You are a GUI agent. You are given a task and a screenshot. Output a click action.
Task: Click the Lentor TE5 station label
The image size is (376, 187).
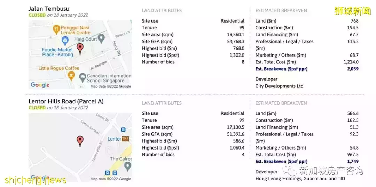click(x=118, y=139)
